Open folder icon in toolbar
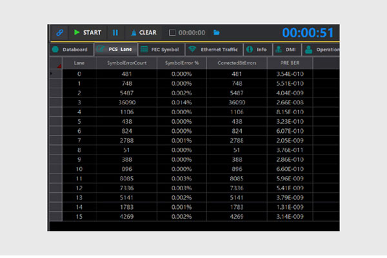 [217, 33]
